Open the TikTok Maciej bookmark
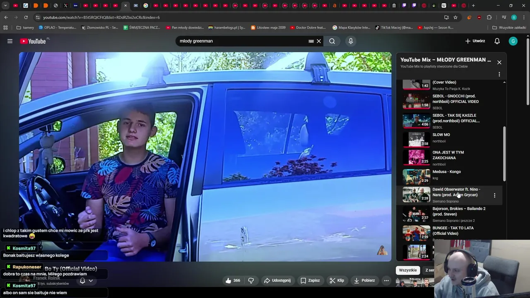 tap(394, 28)
